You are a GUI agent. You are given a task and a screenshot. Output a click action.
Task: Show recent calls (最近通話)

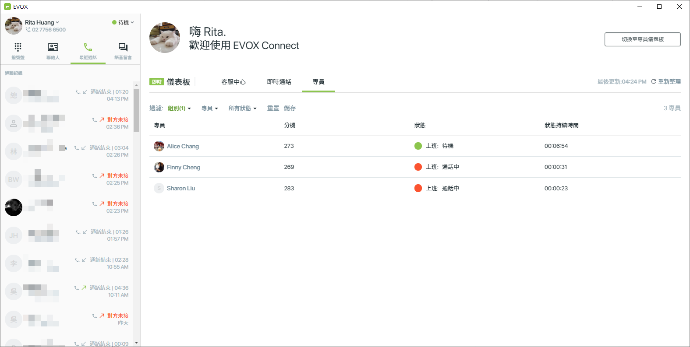[x=88, y=51]
